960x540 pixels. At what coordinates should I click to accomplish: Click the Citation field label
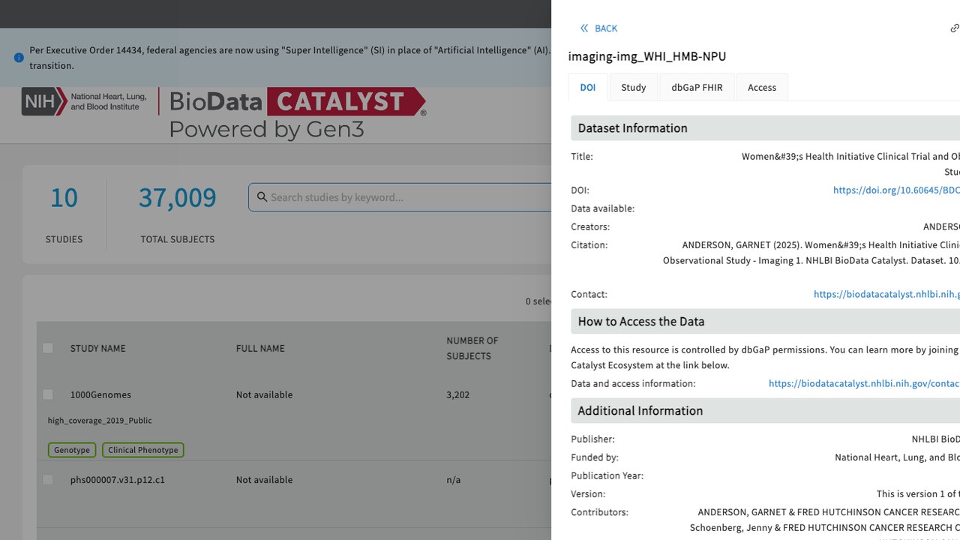tap(589, 245)
